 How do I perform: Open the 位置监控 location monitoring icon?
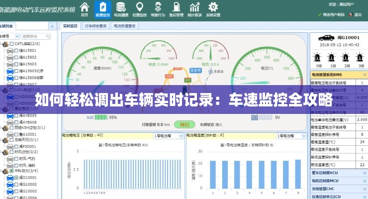[x=139, y=8]
